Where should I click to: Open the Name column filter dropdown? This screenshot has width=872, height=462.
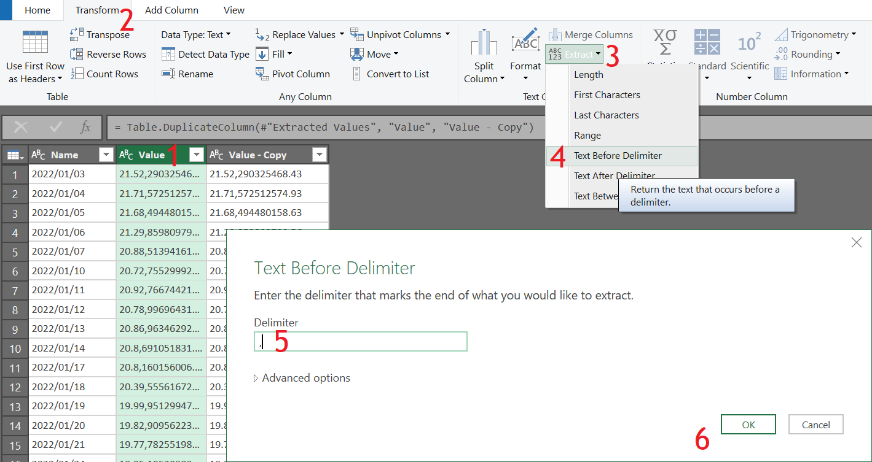106,155
